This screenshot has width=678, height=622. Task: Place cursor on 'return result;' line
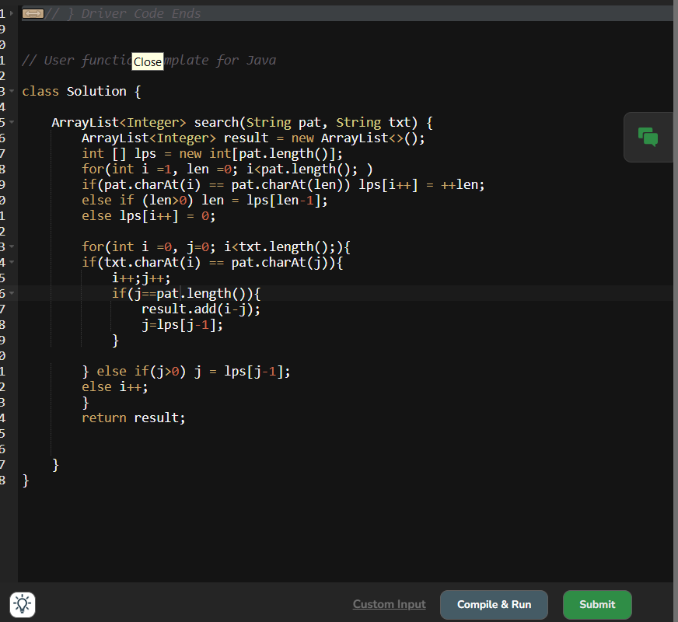pyautogui.click(x=134, y=418)
